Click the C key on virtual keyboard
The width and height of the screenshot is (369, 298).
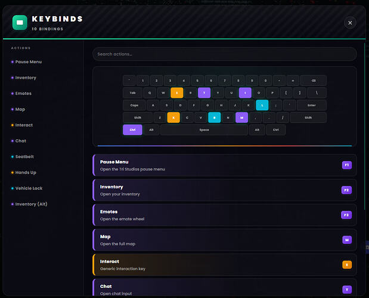click(x=187, y=117)
